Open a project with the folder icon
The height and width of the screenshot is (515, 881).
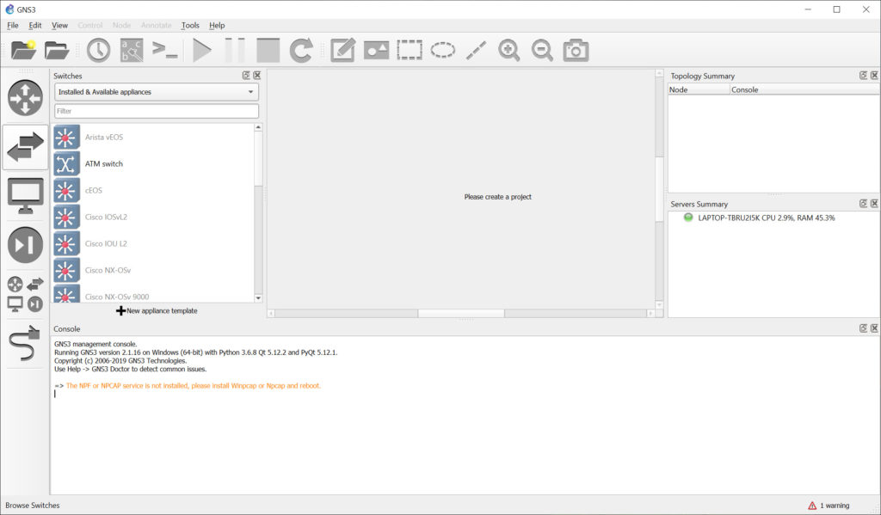57,51
